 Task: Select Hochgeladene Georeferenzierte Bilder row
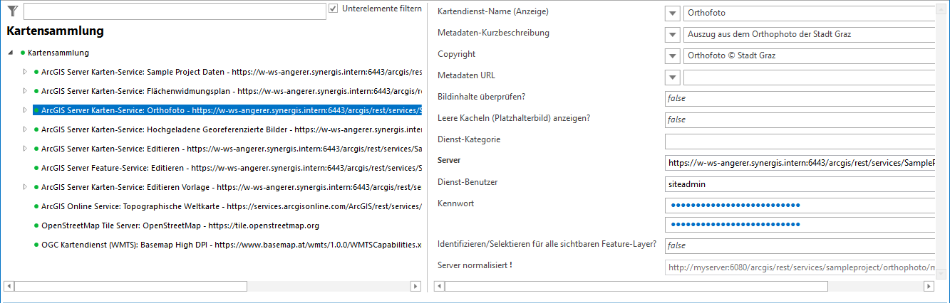pyautogui.click(x=232, y=129)
